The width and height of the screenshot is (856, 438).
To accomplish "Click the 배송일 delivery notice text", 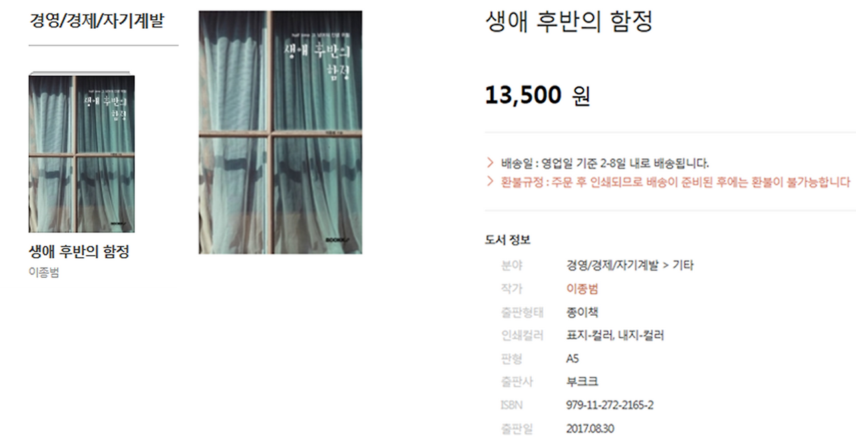I will tap(605, 163).
